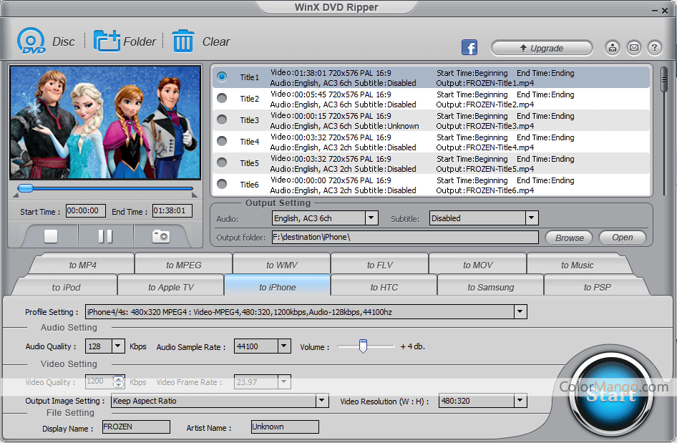
Task: Click the Frozen preview thumbnail
Action: (x=105, y=122)
